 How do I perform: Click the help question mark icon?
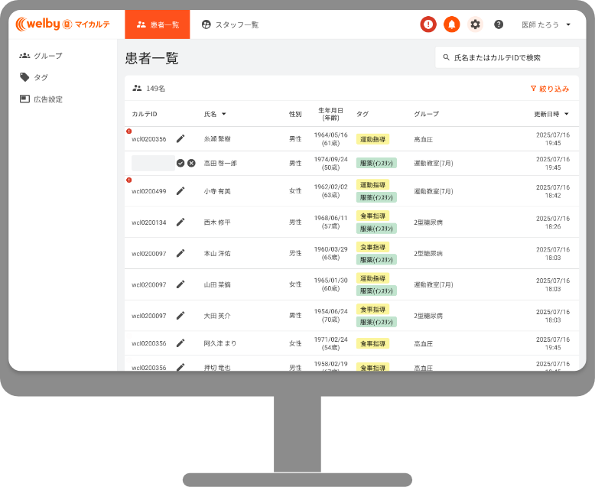pyautogui.click(x=499, y=24)
